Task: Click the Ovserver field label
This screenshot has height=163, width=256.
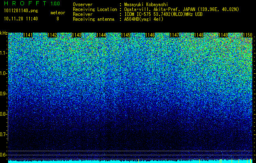Action: point(83,4)
